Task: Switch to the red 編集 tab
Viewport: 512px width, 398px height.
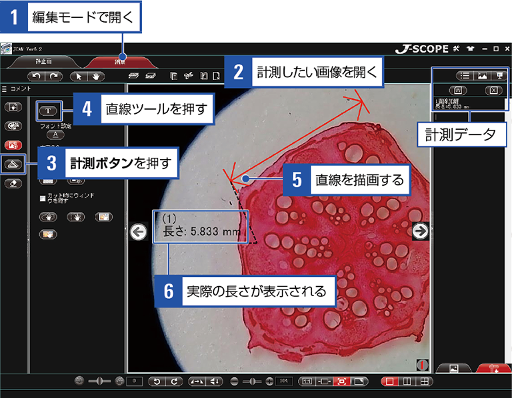Action: 121,61
